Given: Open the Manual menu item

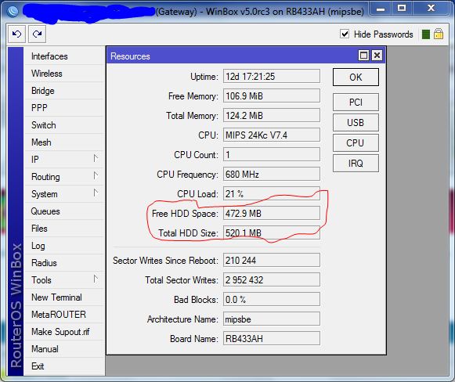Looking at the screenshot, I should pos(64,349).
